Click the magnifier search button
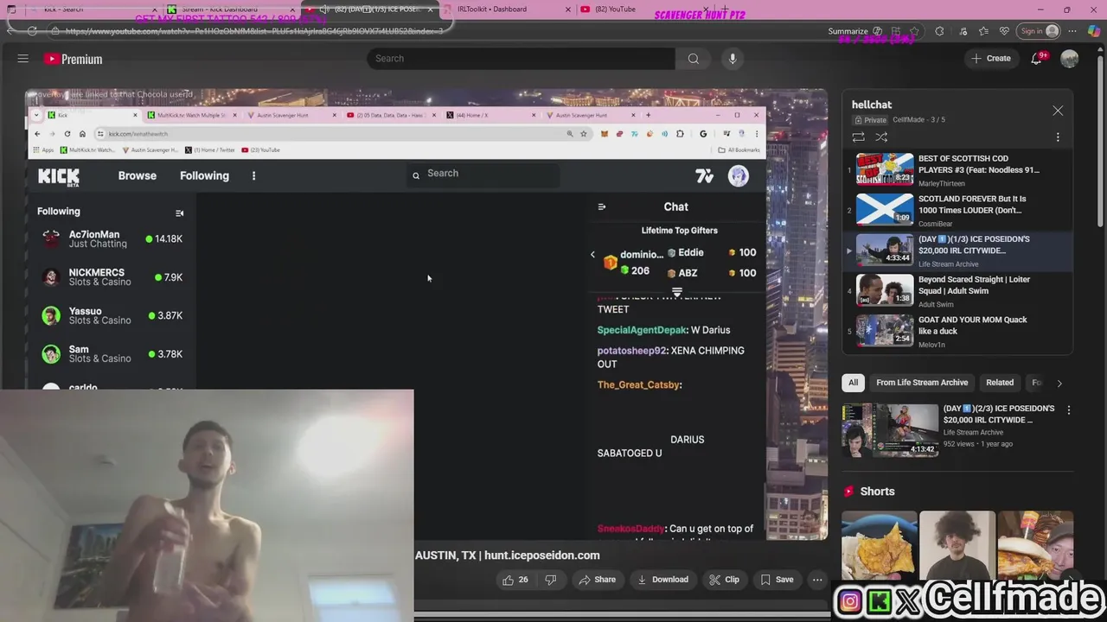This screenshot has height=622, width=1107. (694, 59)
